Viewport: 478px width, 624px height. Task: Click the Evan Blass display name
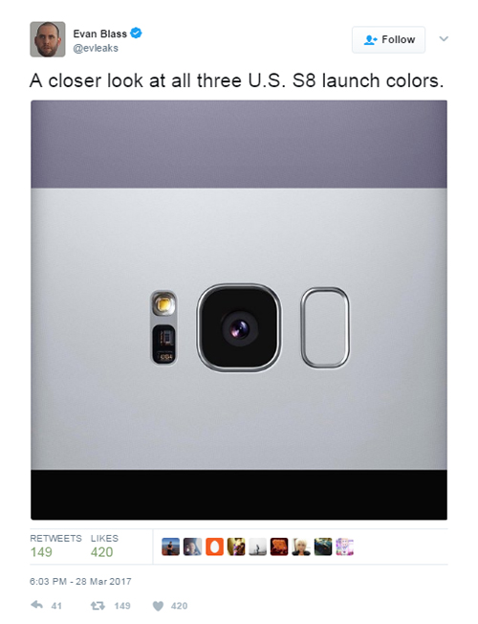click(99, 33)
